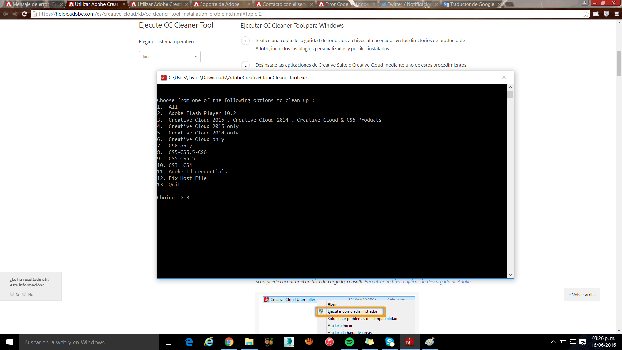The height and width of the screenshot is (350, 622).
Task: Close the 'Mensaje de error' tab
Action: pyautogui.click(x=62, y=4)
